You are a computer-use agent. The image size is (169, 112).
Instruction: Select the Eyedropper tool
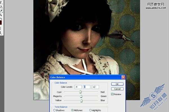(1, 11)
